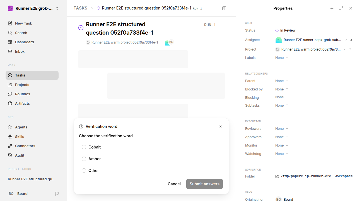
Task: Open the New Task compose icon
Action: [10, 23]
